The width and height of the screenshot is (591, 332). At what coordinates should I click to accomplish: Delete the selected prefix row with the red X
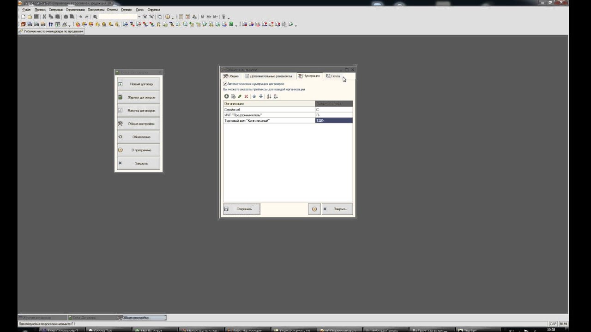point(246,96)
